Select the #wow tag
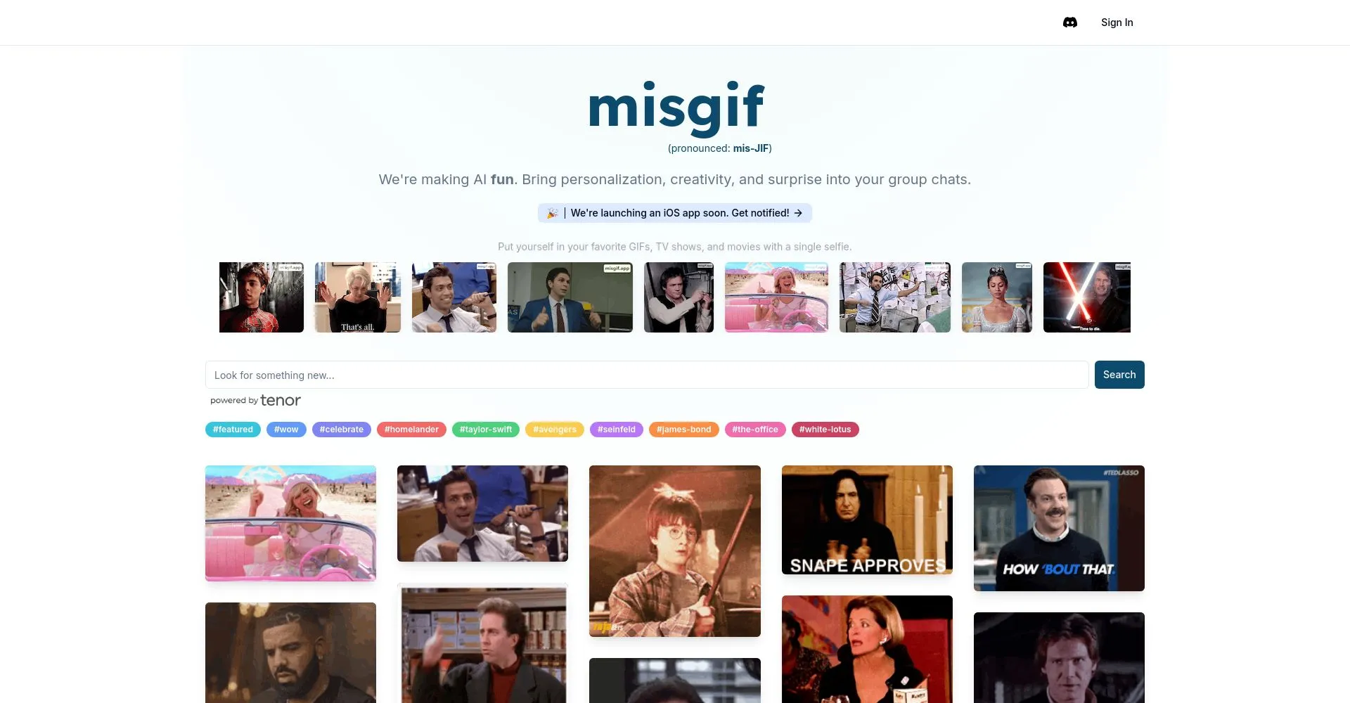1350x703 pixels. 286,430
